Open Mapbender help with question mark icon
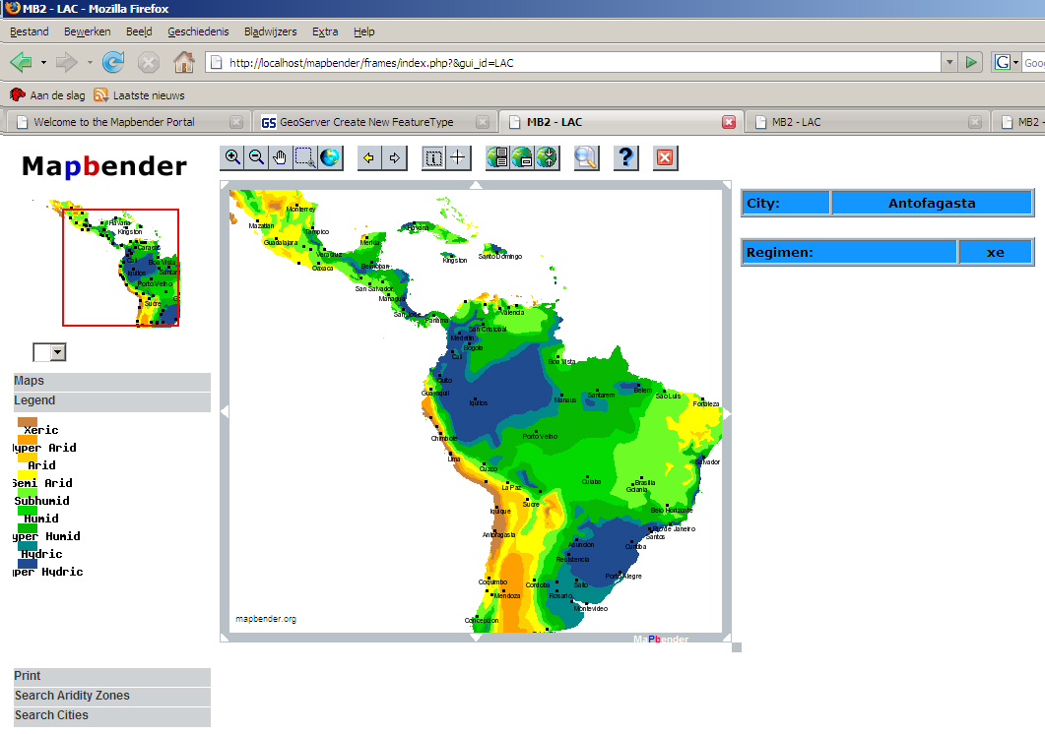 625,157
